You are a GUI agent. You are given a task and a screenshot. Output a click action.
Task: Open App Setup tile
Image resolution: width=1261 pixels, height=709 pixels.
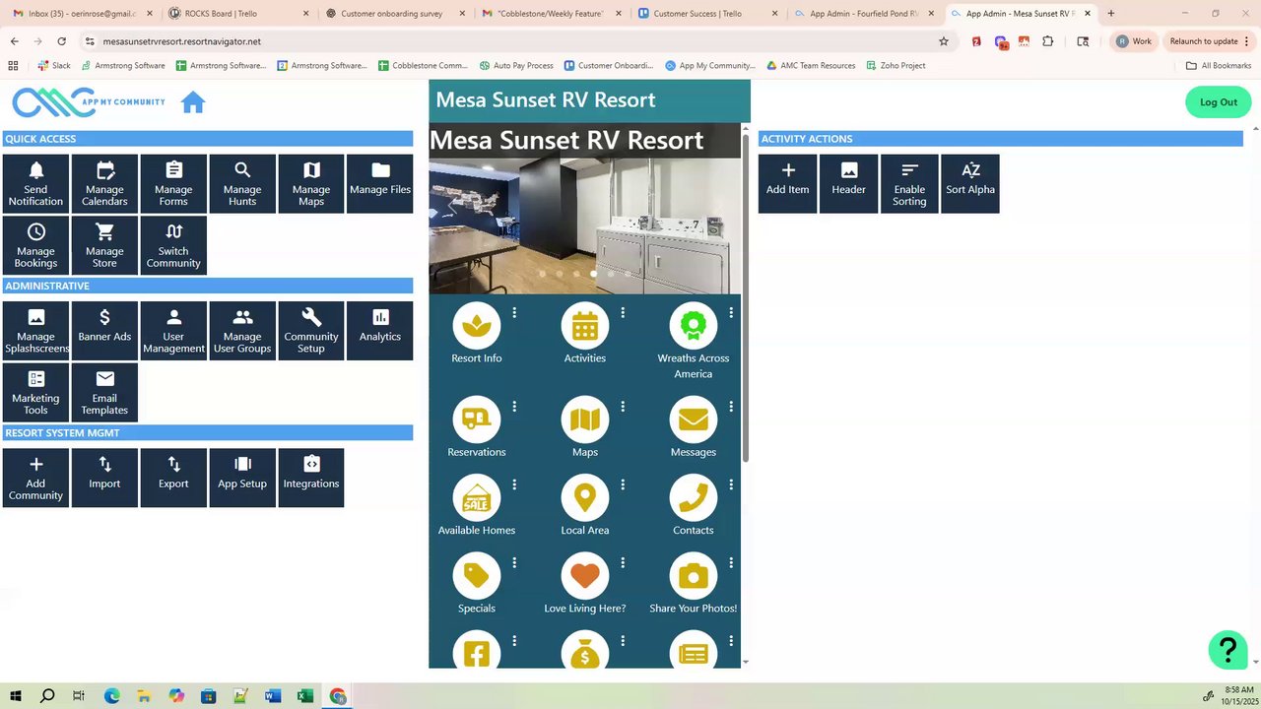point(242,478)
